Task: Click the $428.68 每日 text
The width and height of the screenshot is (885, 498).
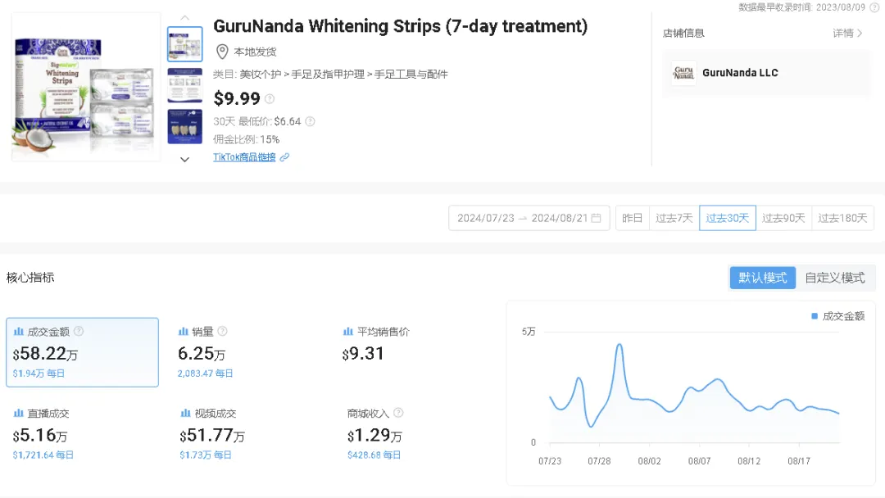Action: click(x=374, y=455)
